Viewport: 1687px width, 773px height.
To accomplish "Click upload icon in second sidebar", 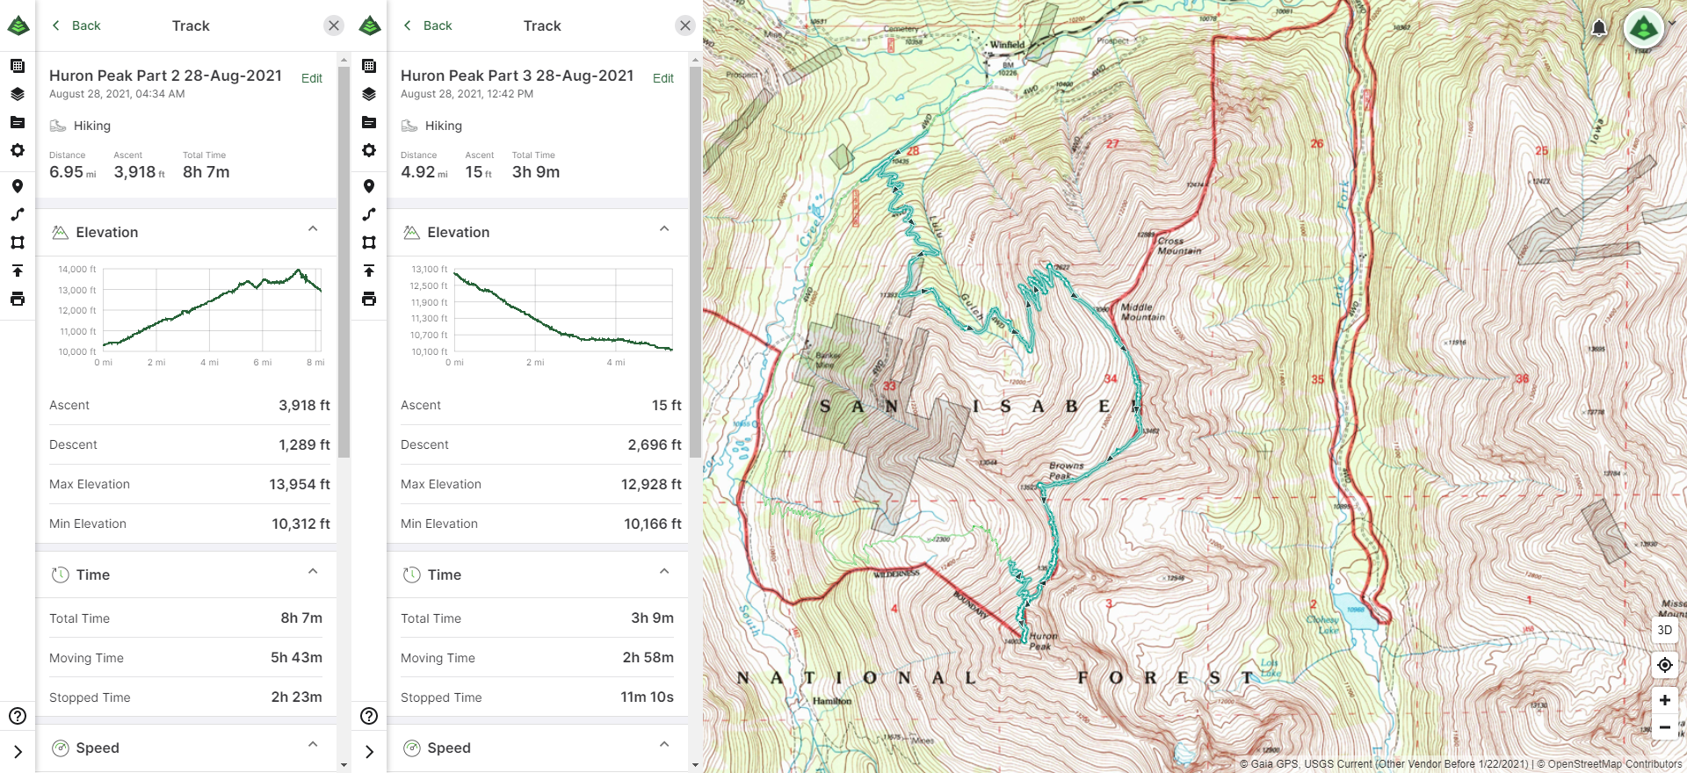I will [x=369, y=271].
